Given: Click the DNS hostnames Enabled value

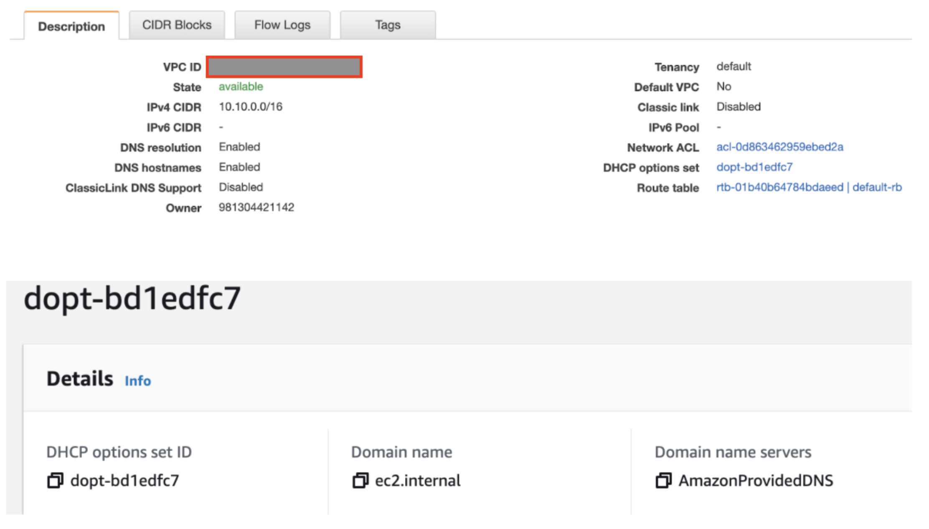Looking at the screenshot, I should [x=239, y=167].
